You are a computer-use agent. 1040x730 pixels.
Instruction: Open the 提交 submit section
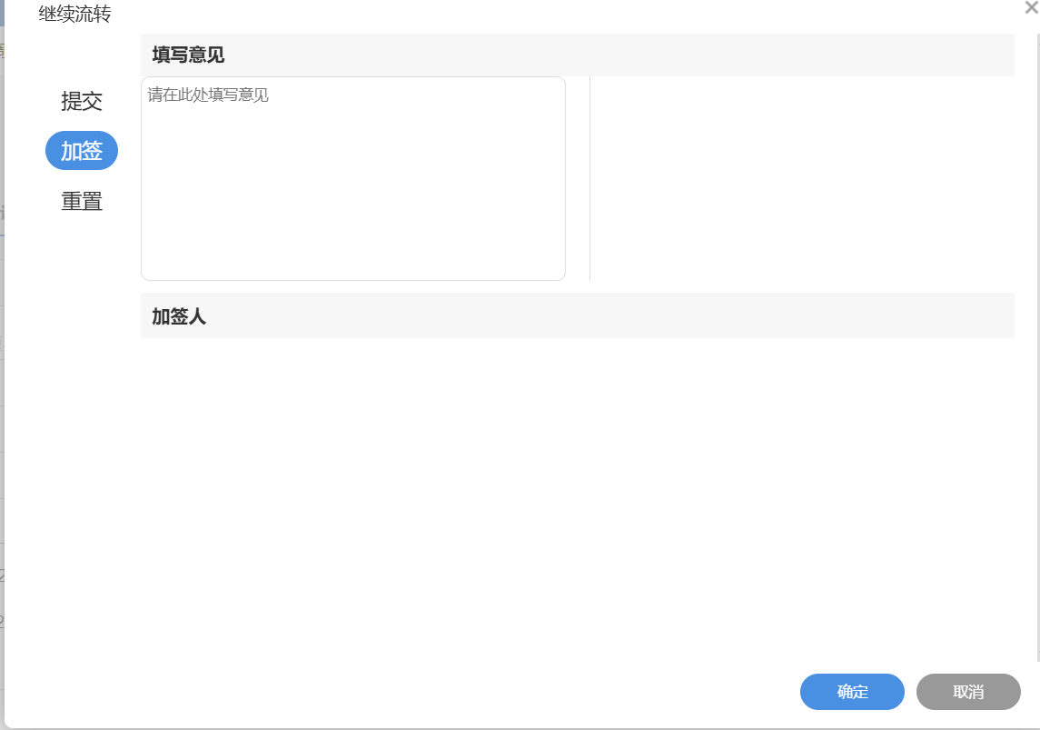(82, 101)
